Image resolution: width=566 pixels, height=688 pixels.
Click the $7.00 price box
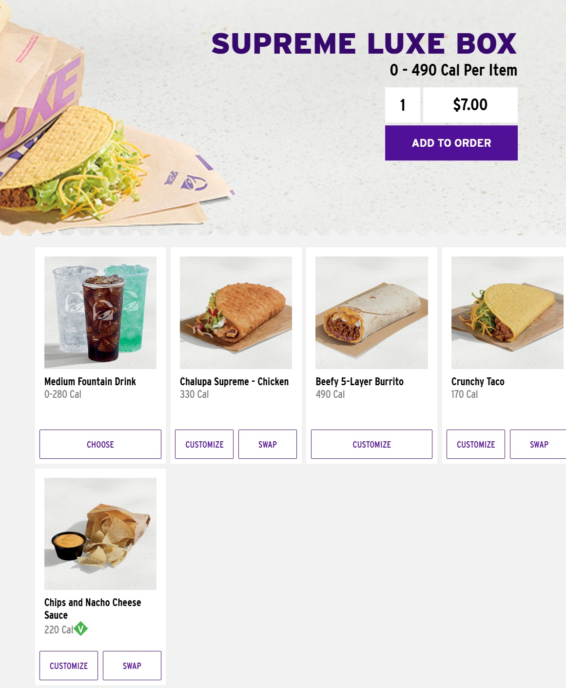pyautogui.click(x=470, y=105)
